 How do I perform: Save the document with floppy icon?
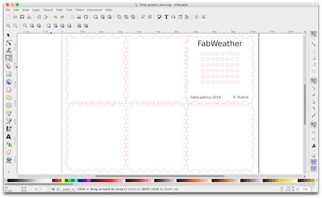coord(22,17)
